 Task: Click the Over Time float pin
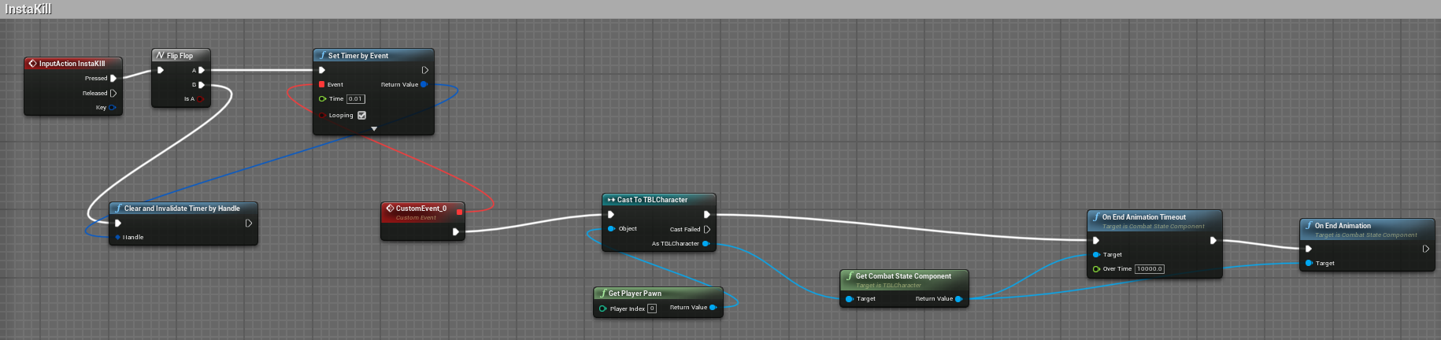point(1096,268)
